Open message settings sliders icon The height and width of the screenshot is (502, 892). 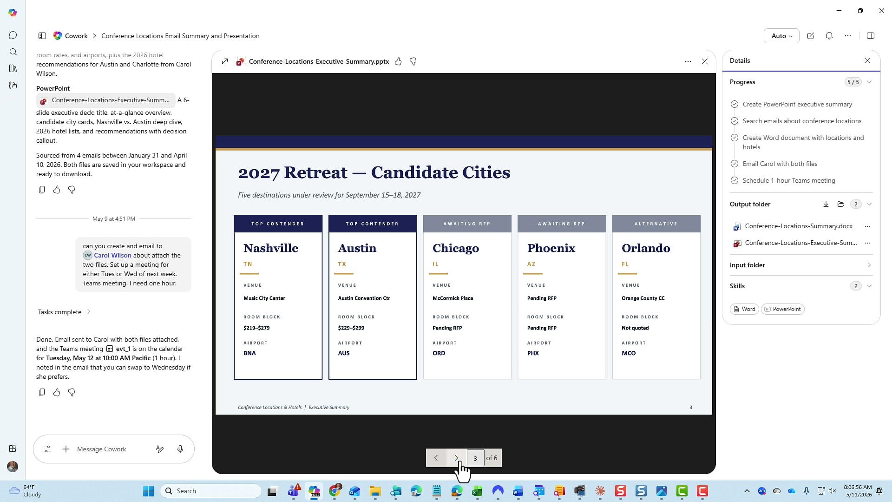coord(47,449)
